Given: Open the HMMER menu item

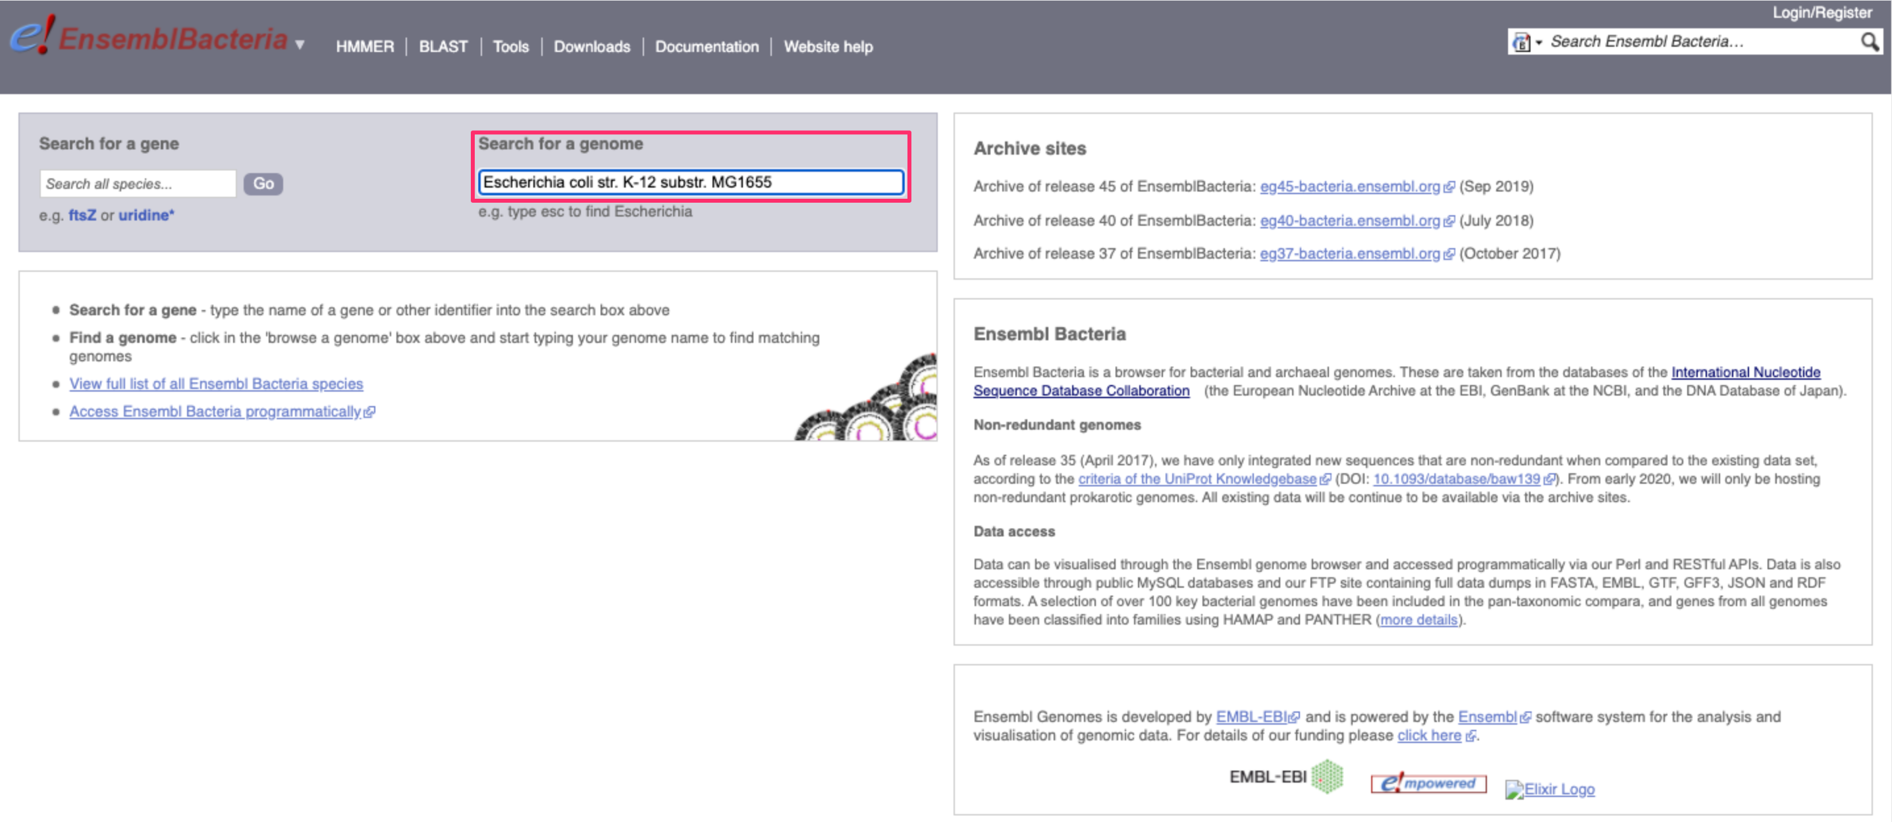Looking at the screenshot, I should click(x=365, y=46).
